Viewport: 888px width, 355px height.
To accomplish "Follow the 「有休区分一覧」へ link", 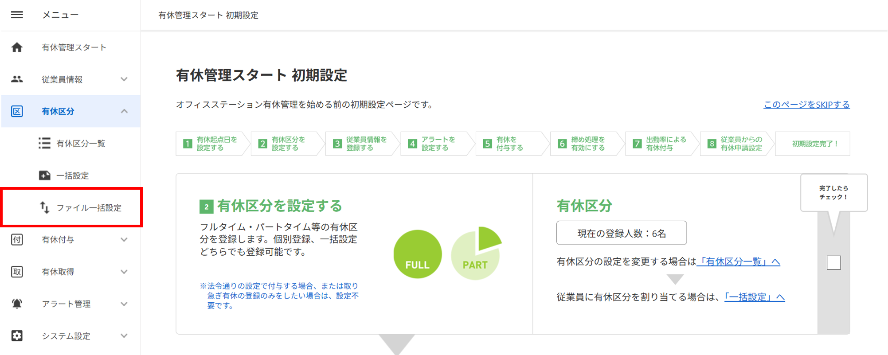I will coord(739,261).
